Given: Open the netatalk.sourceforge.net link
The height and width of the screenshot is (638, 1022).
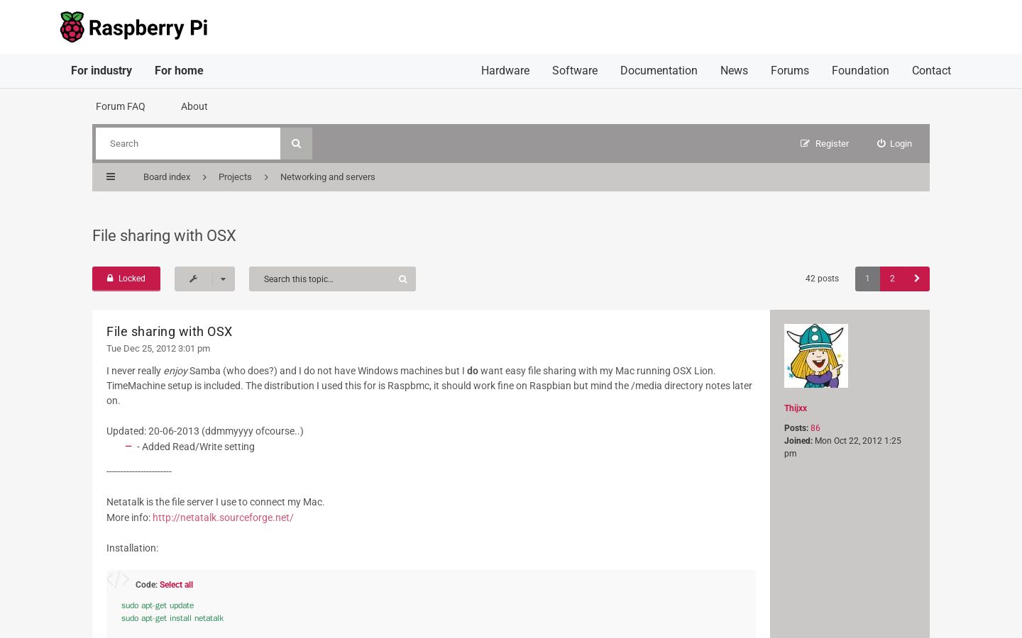Looking at the screenshot, I should click(223, 517).
